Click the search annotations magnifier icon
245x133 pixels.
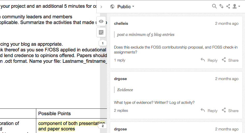click(214, 6)
